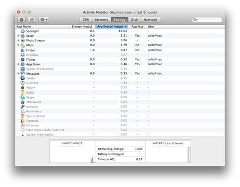Quit process with the stop button
This screenshot has height=187, width=240.
22,20
